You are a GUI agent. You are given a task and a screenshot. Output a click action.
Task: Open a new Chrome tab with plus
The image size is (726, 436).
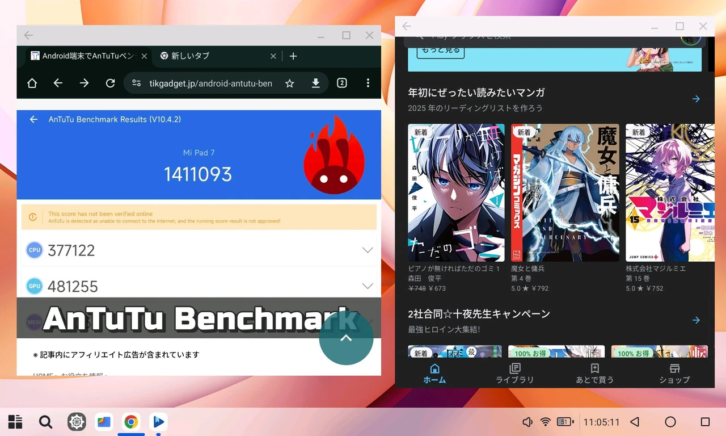click(x=293, y=56)
